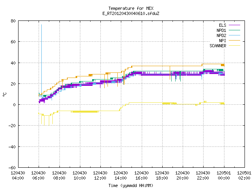Image resolution: width=252 pixels, height=189 pixels.
Task: Click the x-axis tick 120430 20:00
Action: pyautogui.click(x=182, y=176)
